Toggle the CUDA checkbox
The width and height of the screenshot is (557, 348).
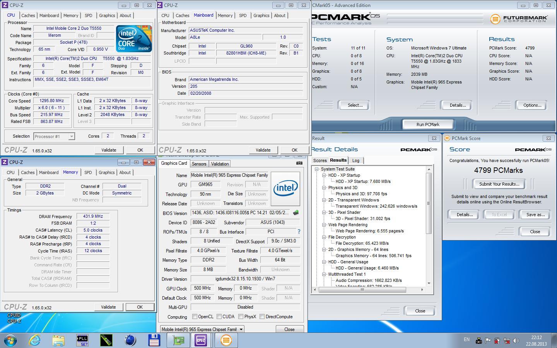coord(219,317)
